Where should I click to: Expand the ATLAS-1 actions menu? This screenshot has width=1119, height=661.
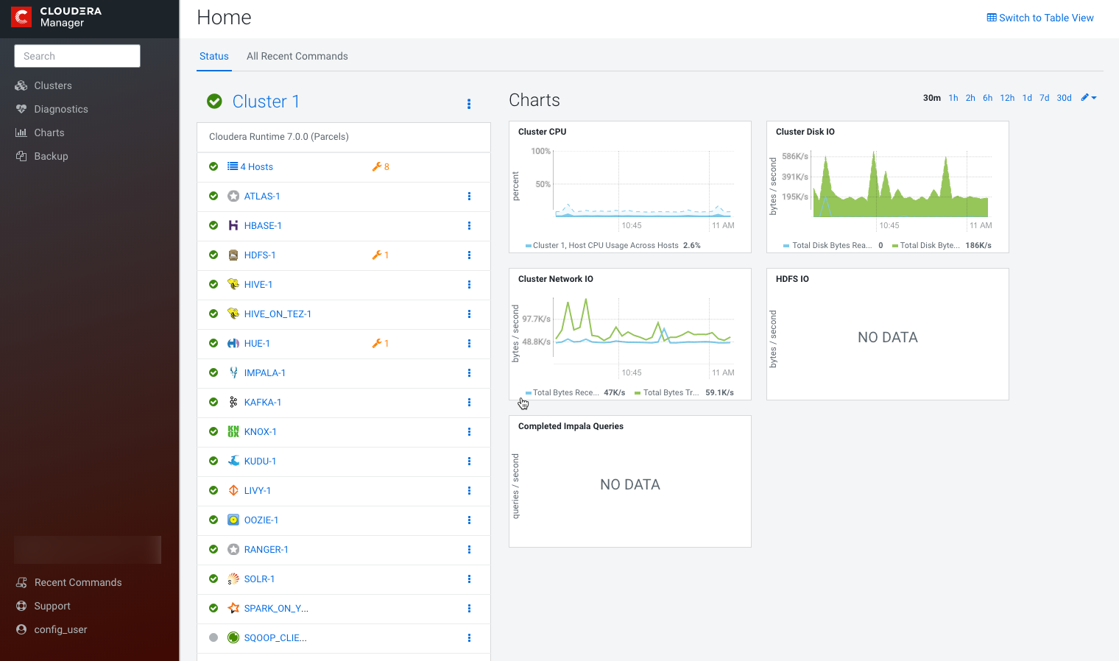(469, 197)
